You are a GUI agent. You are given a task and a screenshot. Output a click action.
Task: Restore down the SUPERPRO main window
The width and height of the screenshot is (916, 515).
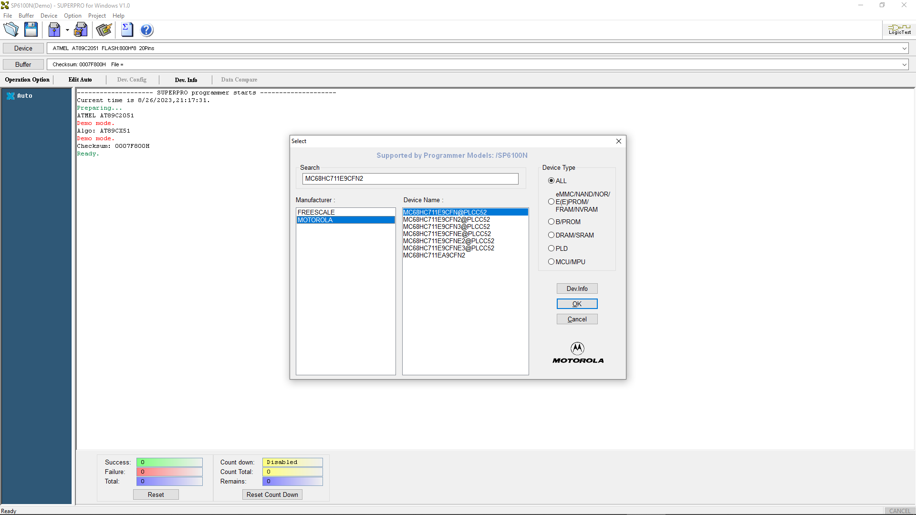pyautogui.click(x=882, y=5)
